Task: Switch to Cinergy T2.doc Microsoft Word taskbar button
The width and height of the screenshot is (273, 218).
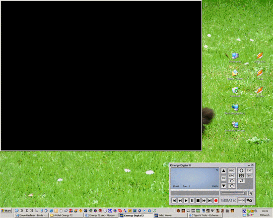Action: click(x=101, y=216)
